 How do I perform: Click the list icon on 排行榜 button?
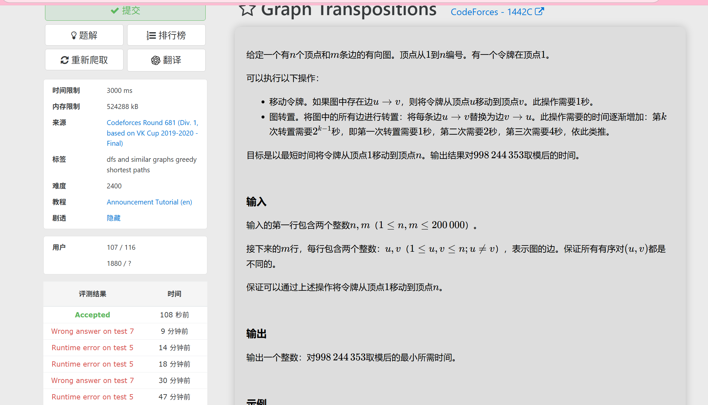(x=151, y=35)
